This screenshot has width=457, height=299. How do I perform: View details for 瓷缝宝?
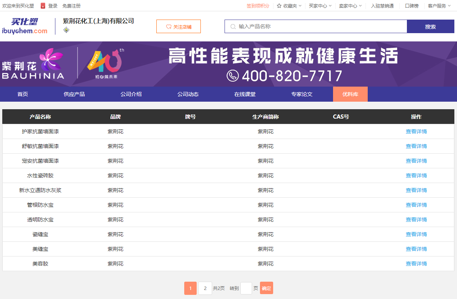tap(416, 234)
